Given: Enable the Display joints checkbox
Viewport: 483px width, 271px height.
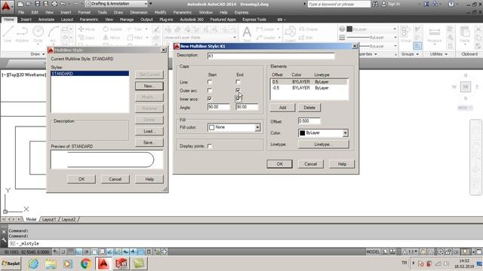Looking at the screenshot, I should tap(210, 146).
